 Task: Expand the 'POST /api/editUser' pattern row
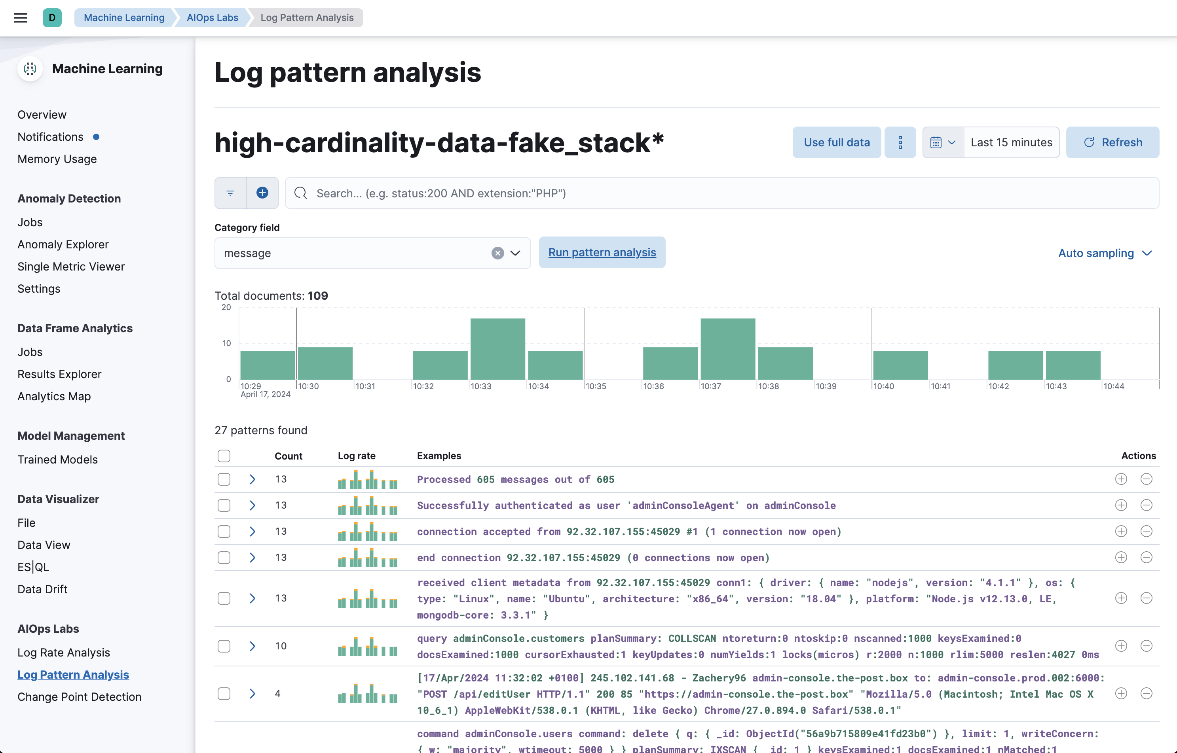coord(252,693)
